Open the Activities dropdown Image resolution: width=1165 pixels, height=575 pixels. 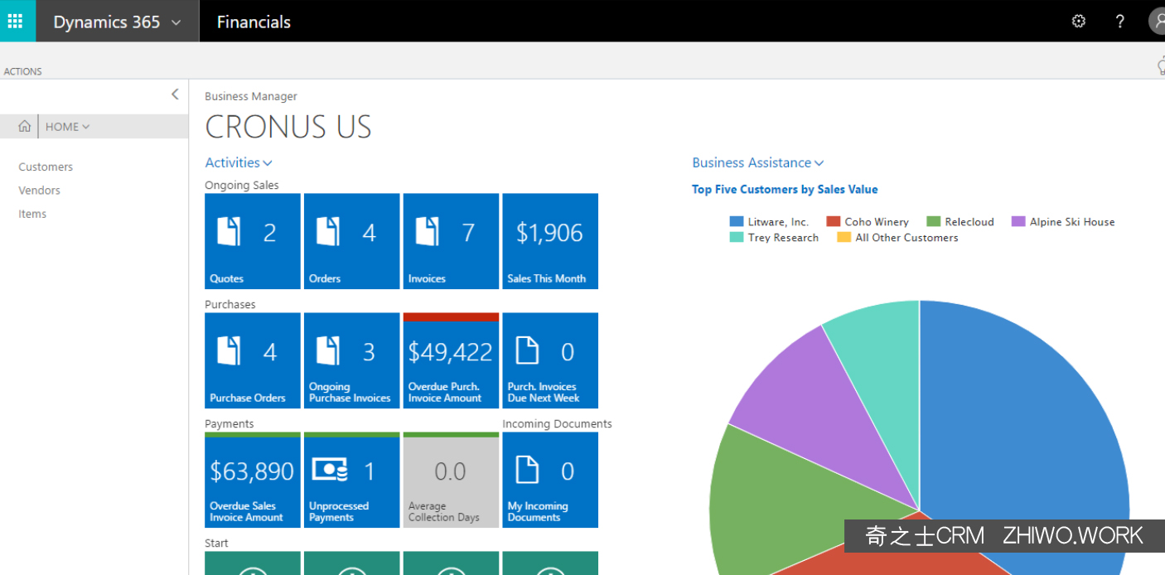[x=238, y=162]
